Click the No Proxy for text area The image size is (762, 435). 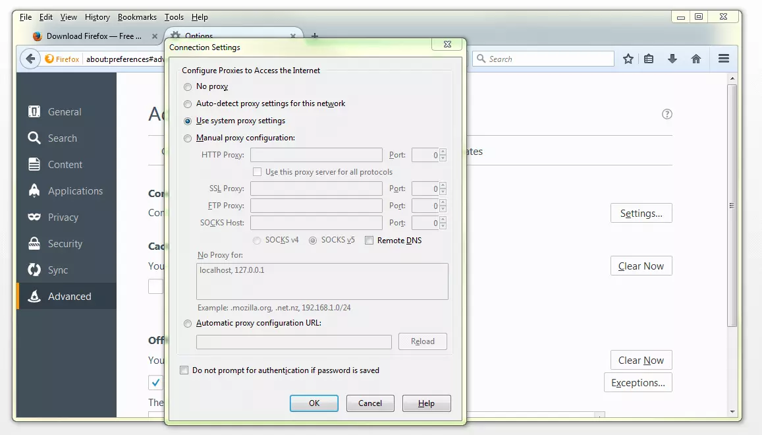click(x=322, y=281)
